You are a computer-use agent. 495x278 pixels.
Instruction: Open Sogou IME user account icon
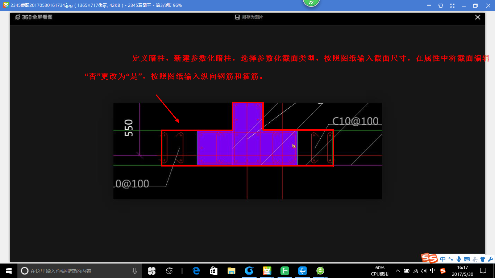pyautogui.click(x=475, y=259)
